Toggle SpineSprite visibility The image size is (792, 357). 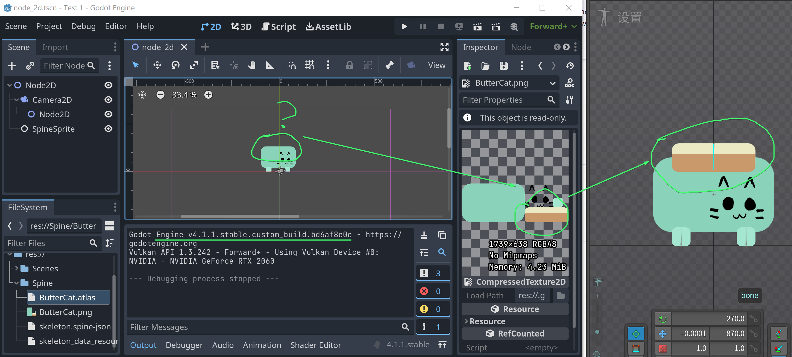point(108,129)
